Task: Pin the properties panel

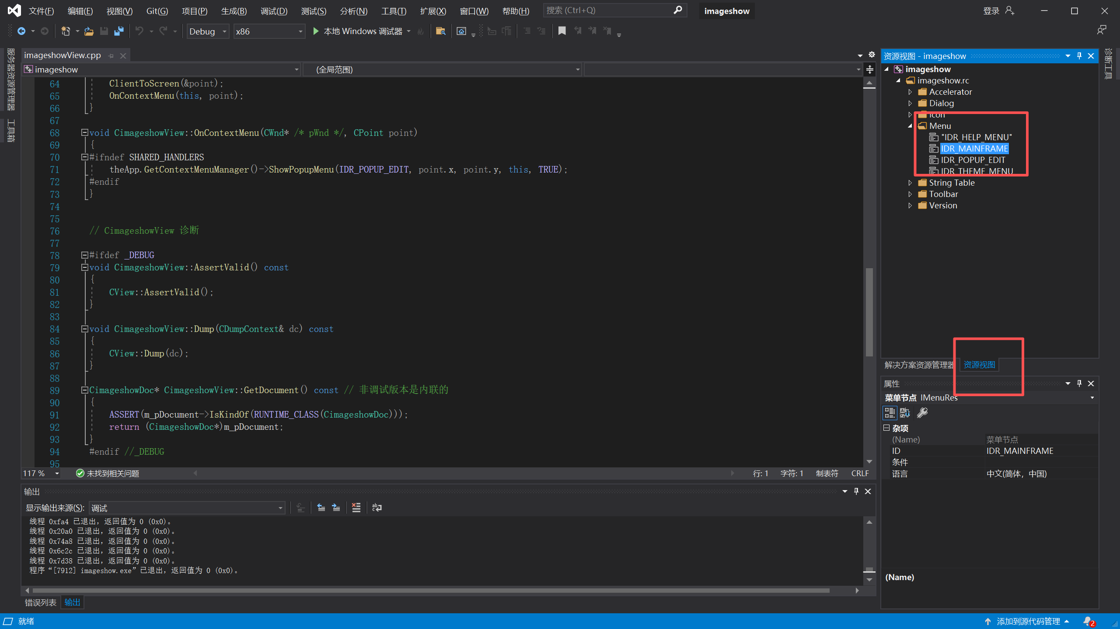Action: click(1079, 384)
